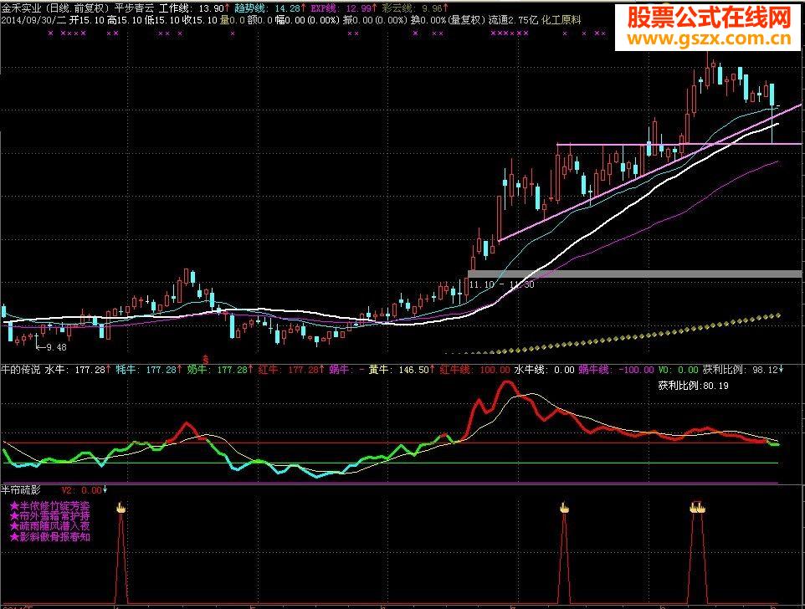Click the 开15.10 open price field
Viewport: 805px width, 609px height.
pyautogui.click(x=87, y=20)
